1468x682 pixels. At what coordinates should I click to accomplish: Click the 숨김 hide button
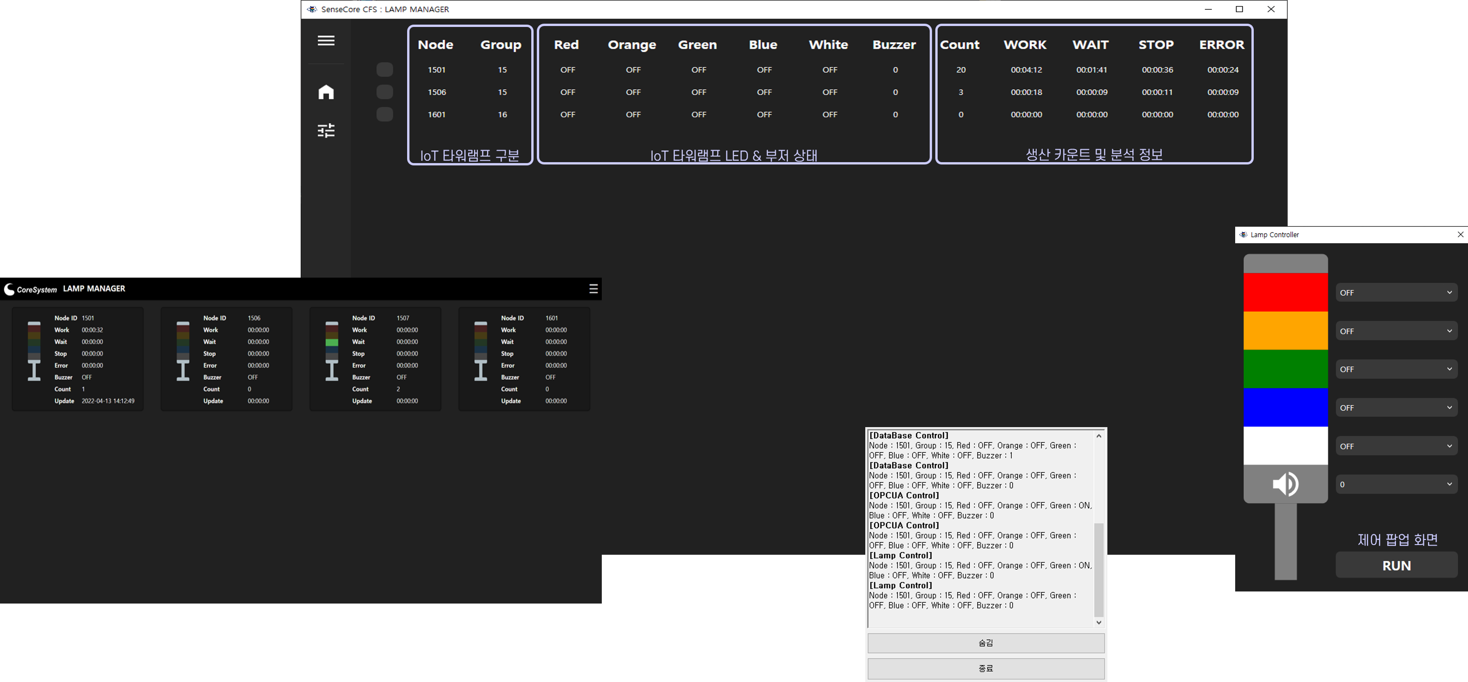pos(986,643)
